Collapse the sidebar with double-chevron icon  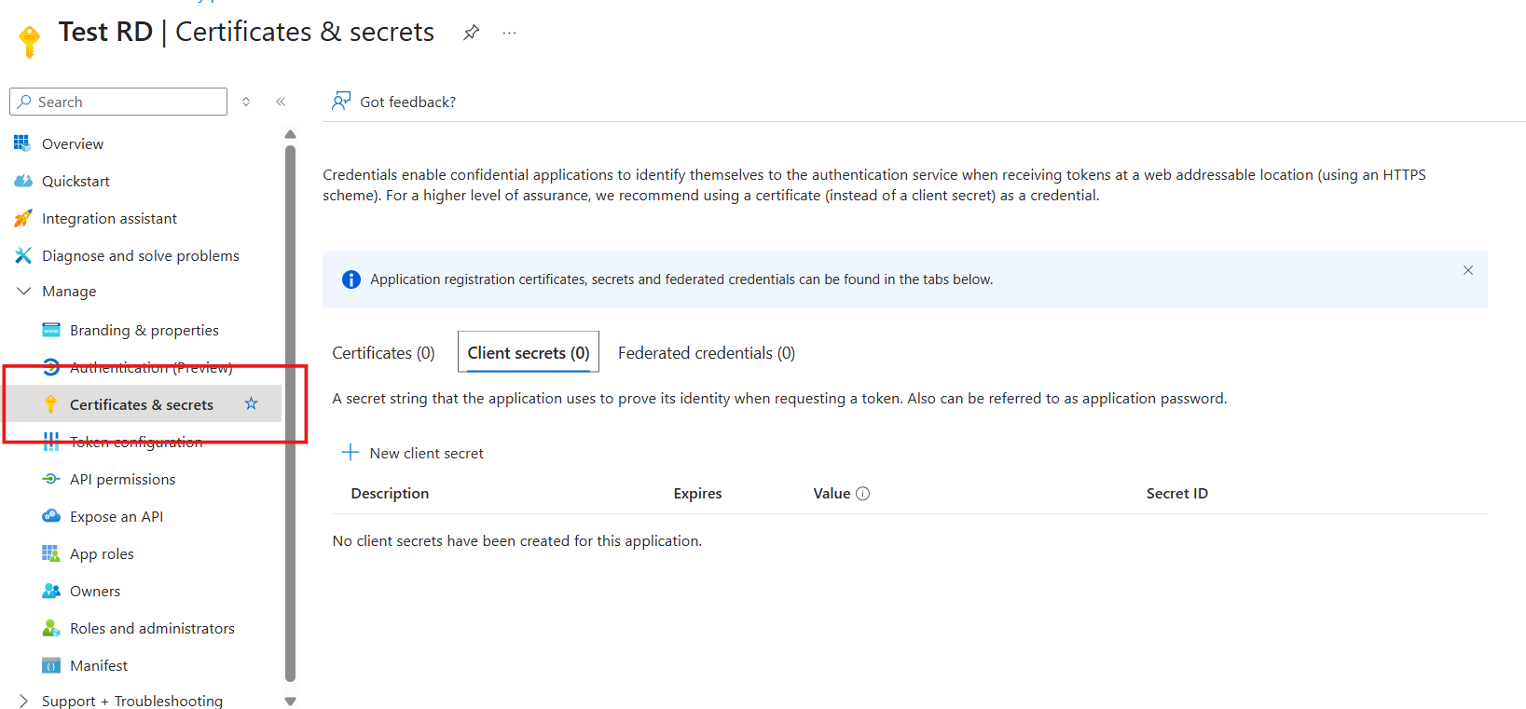(x=281, y=102)
